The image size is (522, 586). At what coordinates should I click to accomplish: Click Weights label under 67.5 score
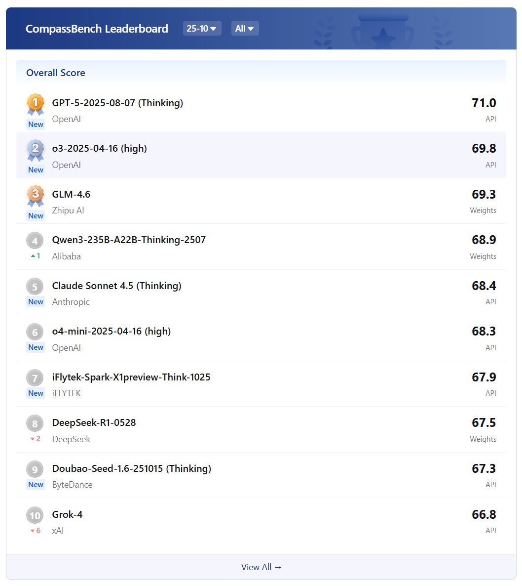483,440
